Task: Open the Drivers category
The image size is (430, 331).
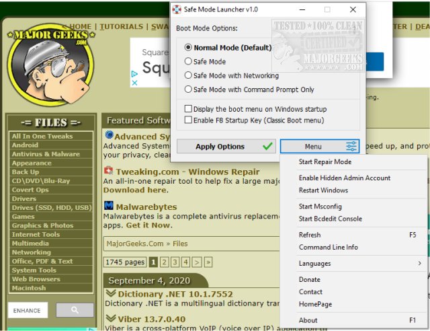Action: coord(51,199)
